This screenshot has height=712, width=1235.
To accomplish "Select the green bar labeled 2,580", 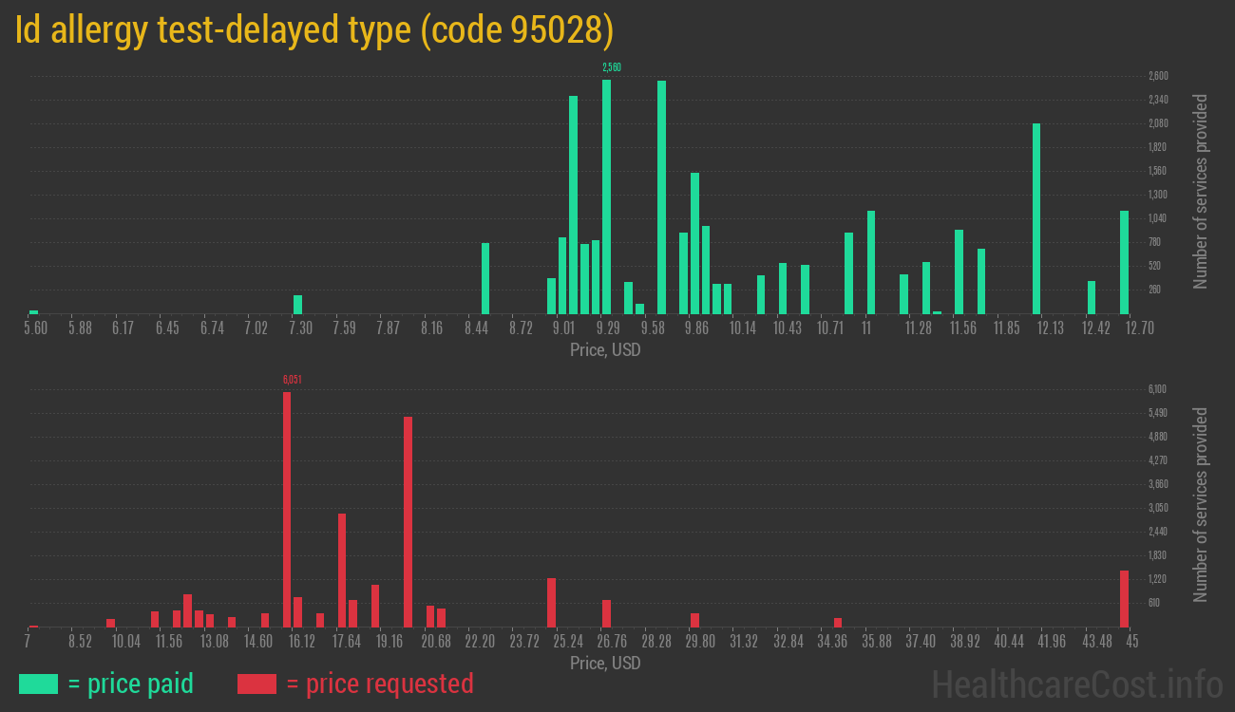I will 606,197.
